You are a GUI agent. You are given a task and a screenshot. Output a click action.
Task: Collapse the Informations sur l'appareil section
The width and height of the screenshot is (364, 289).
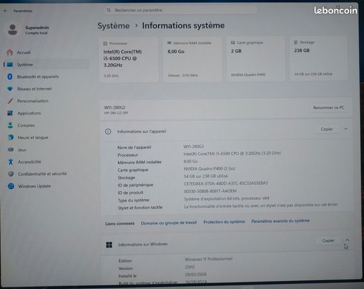pos(346,129)
